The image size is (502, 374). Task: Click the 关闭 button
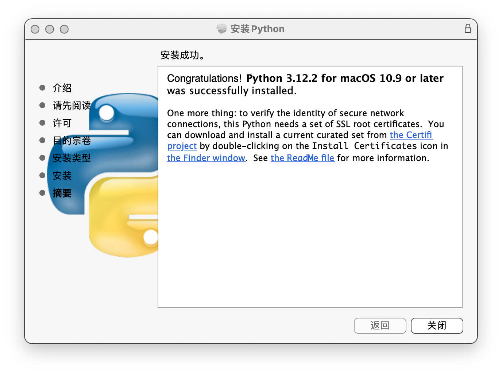pyautogui.click(x=437, y=325)
